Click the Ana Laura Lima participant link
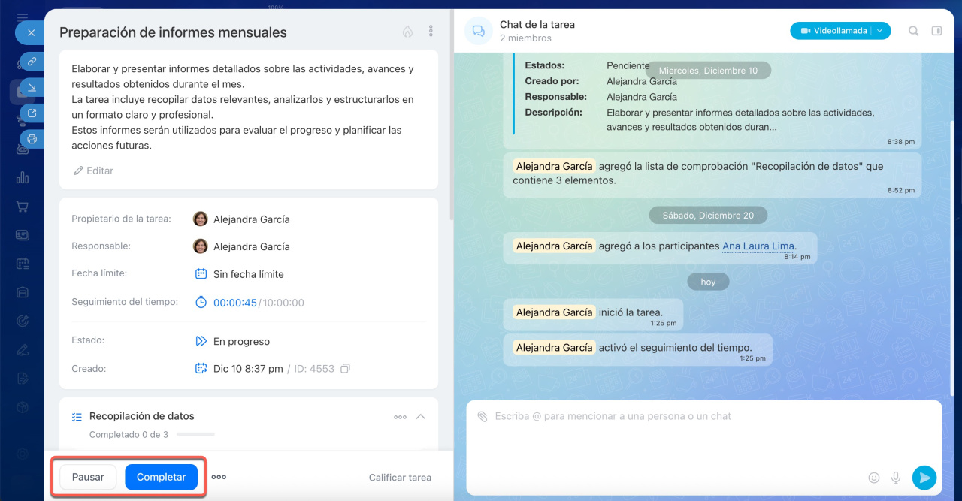The width and height of the screenshot is (962, 501). (x=758, y=246)
